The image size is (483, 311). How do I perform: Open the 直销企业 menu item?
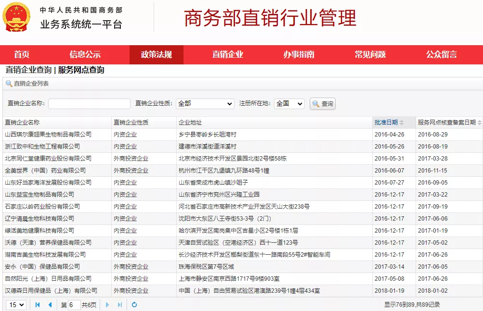tap(228, 54)
